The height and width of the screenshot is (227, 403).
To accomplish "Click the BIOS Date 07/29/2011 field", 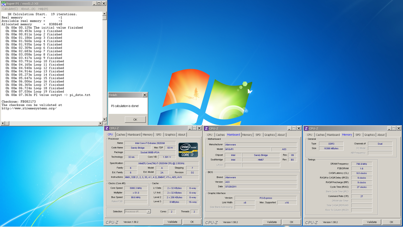I will click(261, 187).
